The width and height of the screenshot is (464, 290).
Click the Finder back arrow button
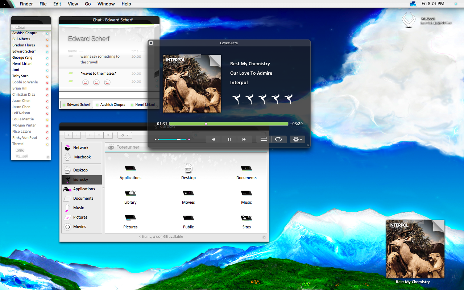[68, 135]
